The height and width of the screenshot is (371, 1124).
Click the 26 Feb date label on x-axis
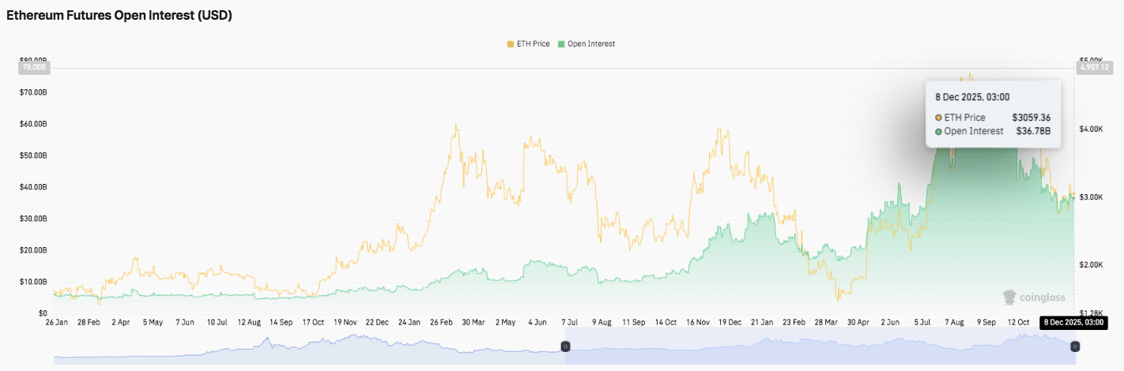pyautogui.click(x=446, y=322)
